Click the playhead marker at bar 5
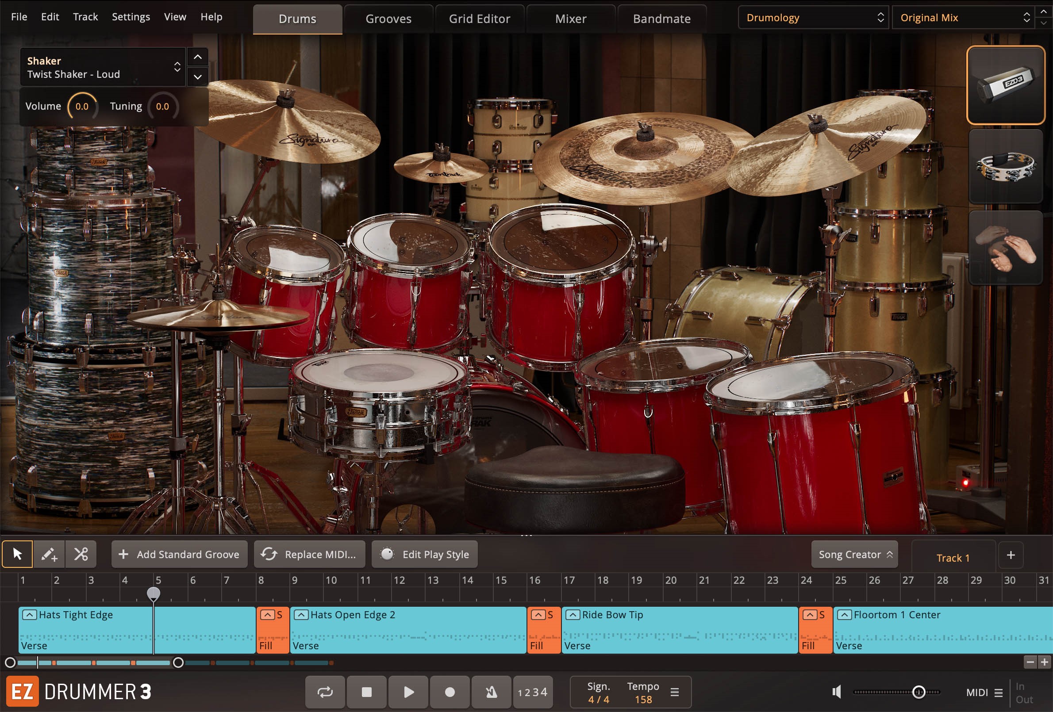This screenshot has height=712, width=1053. [x=154, y=594]
